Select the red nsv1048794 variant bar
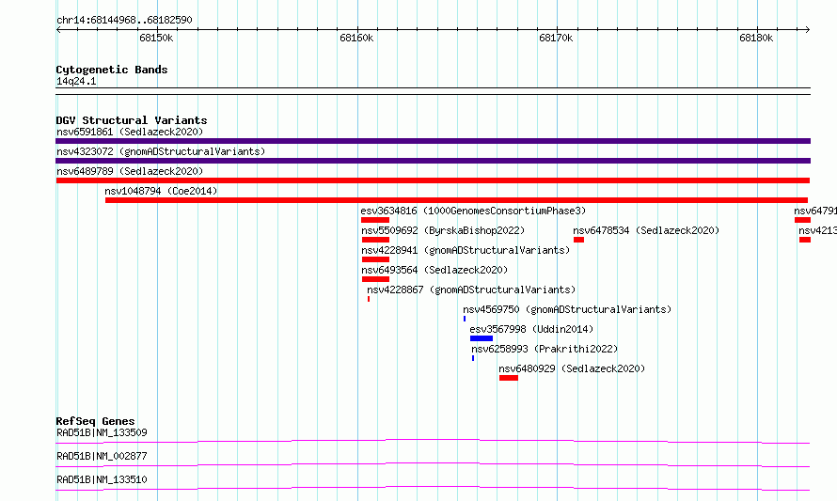The height and width of the screenshot is (501, 837). pyautogui.click(x=456, y=200)
